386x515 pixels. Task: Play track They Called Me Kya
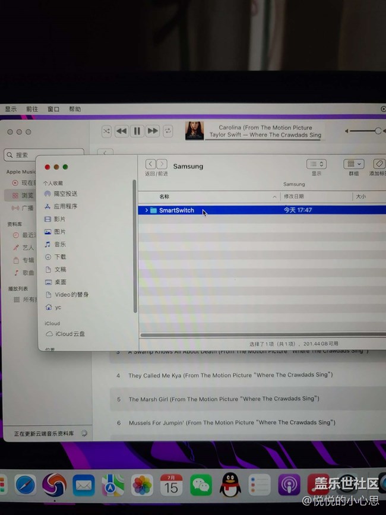(x=230, y=375)
